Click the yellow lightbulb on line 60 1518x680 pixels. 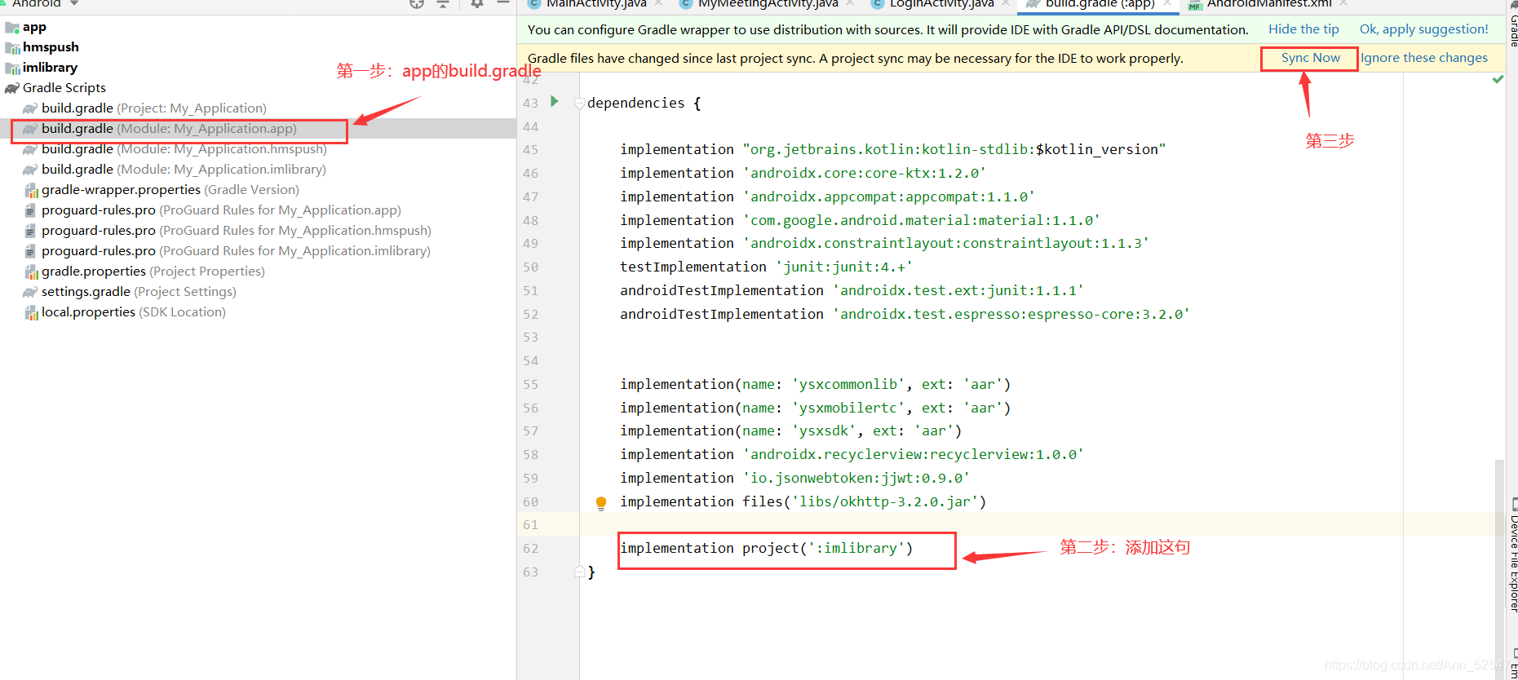tap(601, 503)
